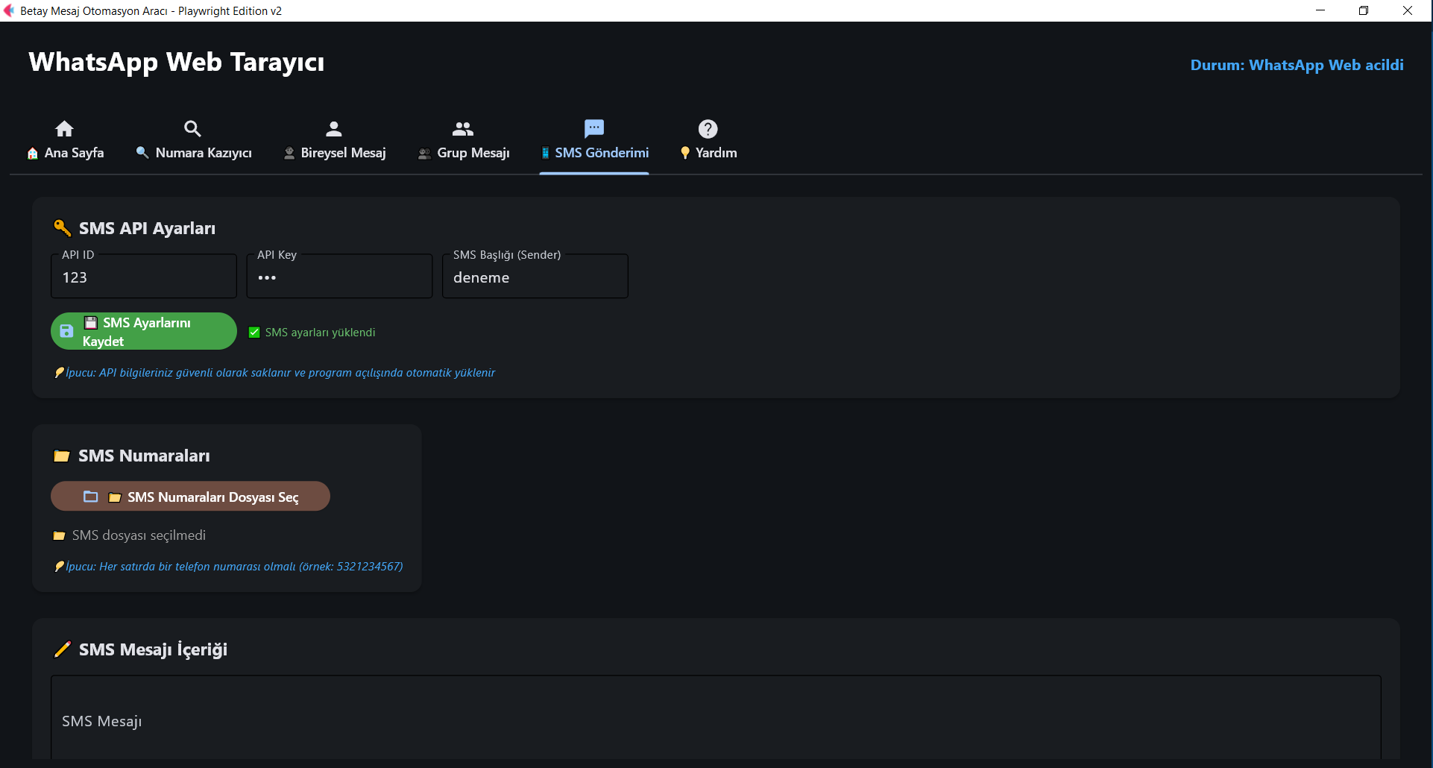Image resolution: width=1433 pixels, height=768 pixels.
Task: Open the Ana Sayfa tab
Action: (65, 140)
